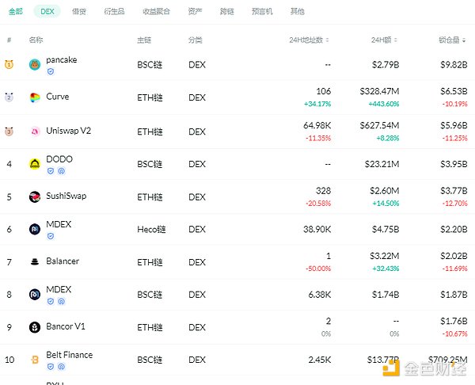Viewport: 475px width, 385px height.
Task: Click the SushiSwap logo icon
Action: [35, 196]
